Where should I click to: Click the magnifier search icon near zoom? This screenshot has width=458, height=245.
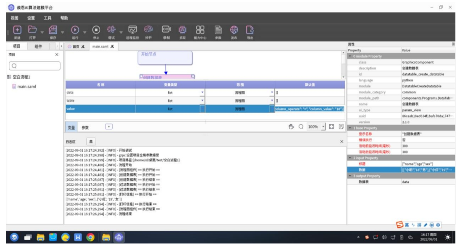pos(301,127)
